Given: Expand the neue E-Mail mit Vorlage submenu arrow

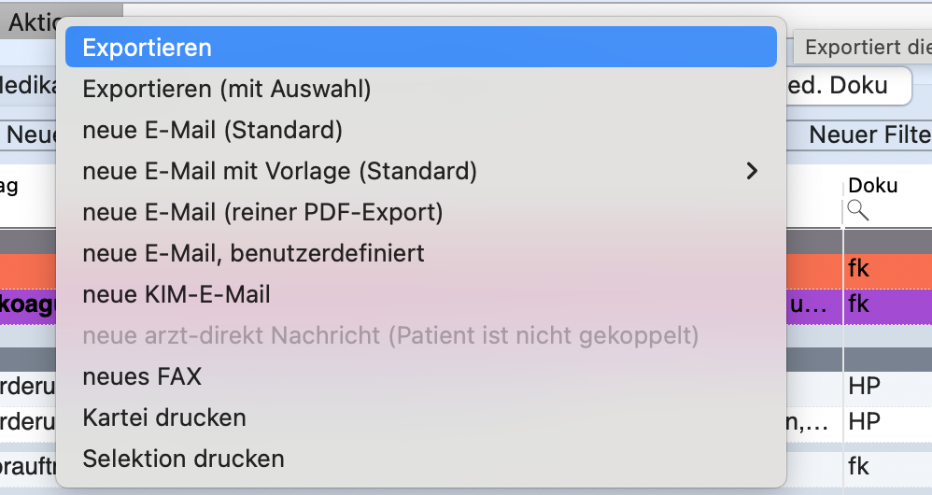Looking at the screenshot, I should click(752, 171).
